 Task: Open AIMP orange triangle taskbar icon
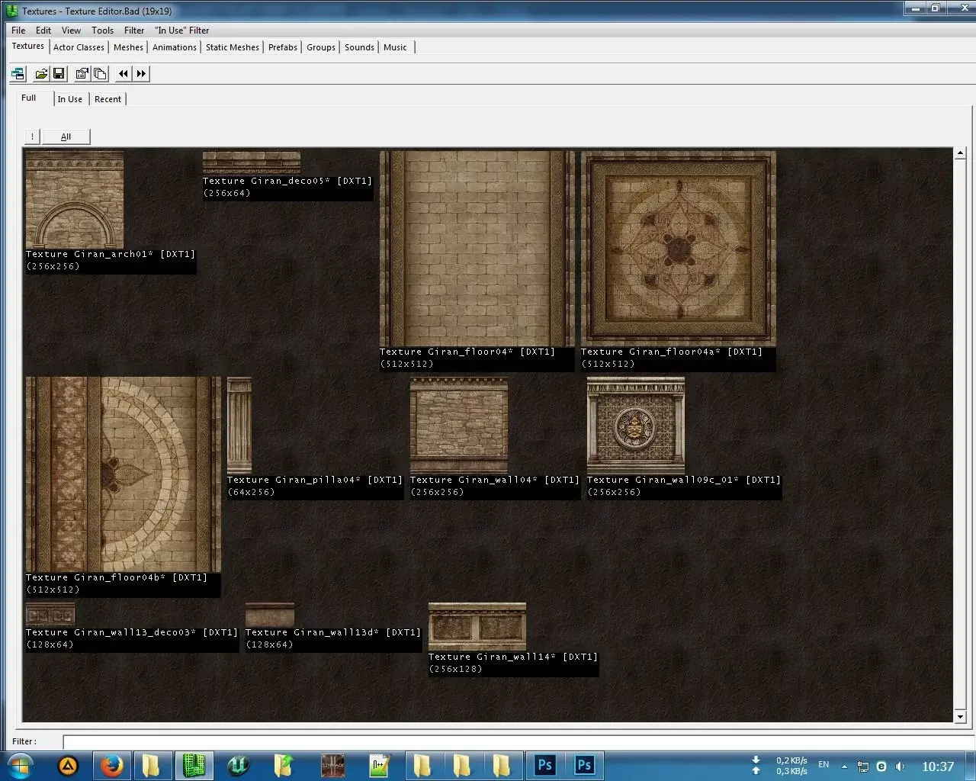pos(68,765)
